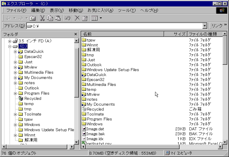229x157 pixels.
Task: Expand the 3.5 inch FD (A:) node
Action: click(x=10, y=41)
